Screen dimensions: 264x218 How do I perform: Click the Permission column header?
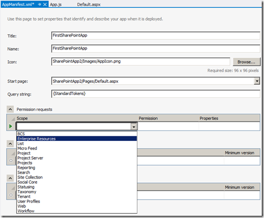[168, 118]
